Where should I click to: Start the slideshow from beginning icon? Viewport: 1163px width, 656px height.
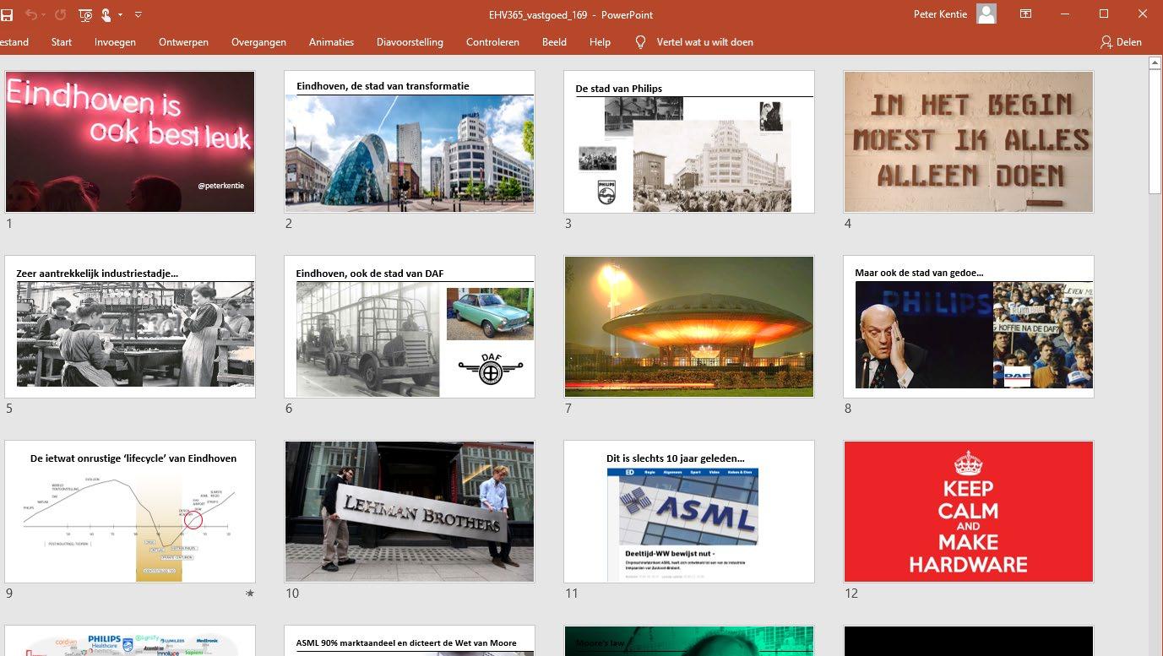coord(85,14)
